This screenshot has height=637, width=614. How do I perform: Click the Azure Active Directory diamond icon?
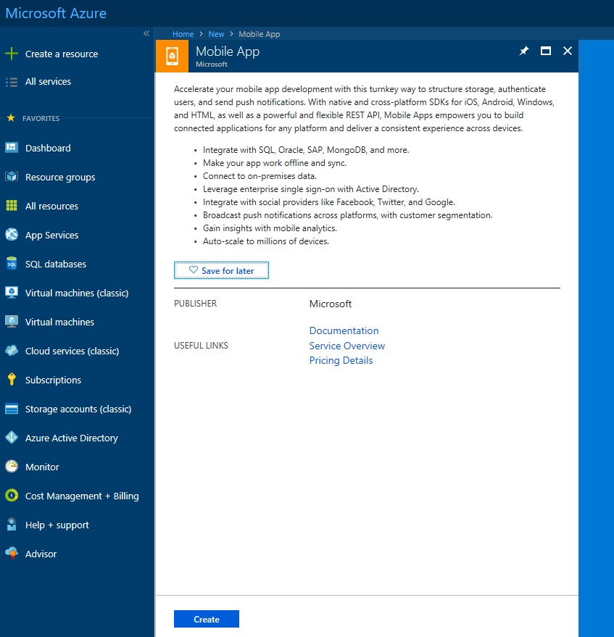click(x=12, y=438)
